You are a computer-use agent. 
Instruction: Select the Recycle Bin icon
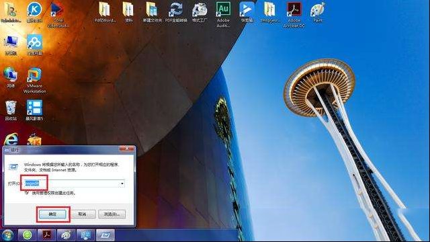tap(11, 110)
